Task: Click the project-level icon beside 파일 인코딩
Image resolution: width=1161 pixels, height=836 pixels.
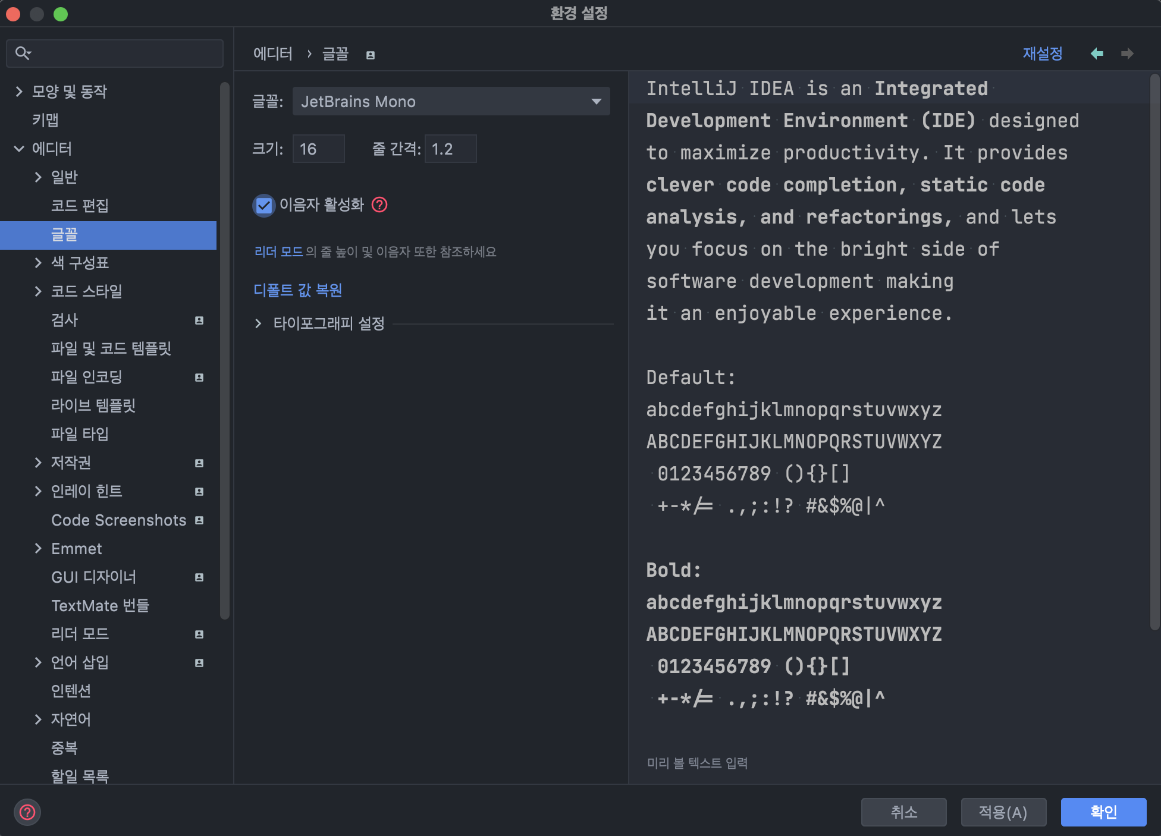Action: pyautogui.click(x=199, y=378)
